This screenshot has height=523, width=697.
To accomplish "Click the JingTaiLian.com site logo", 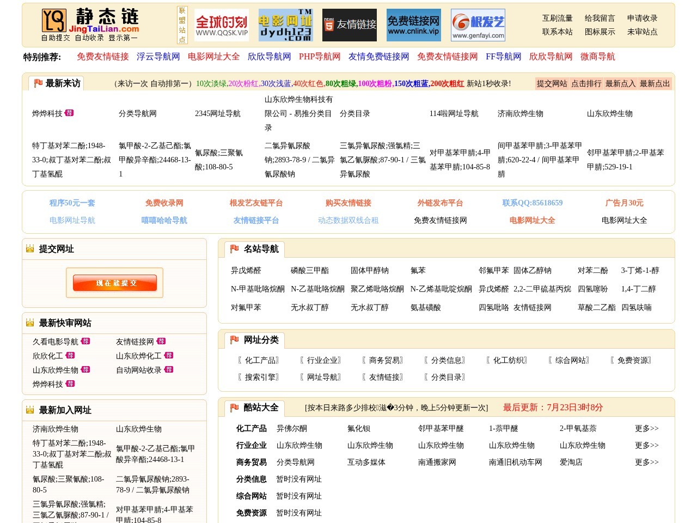I will [90, 25].
